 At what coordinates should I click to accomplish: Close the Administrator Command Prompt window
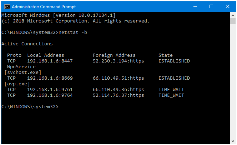228,7
